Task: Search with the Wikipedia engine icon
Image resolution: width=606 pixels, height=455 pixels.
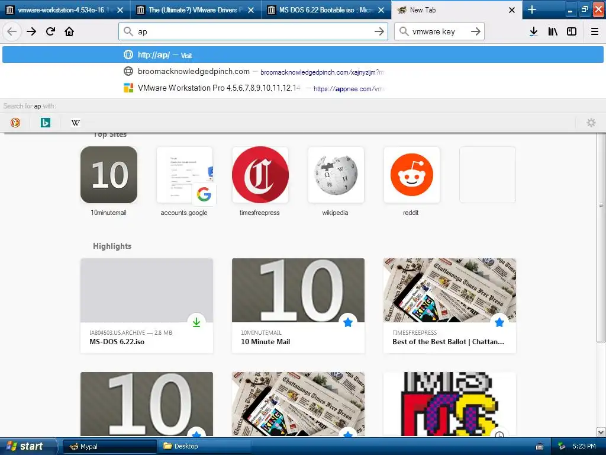Action: pyautogui.click(x=75, y=123)
